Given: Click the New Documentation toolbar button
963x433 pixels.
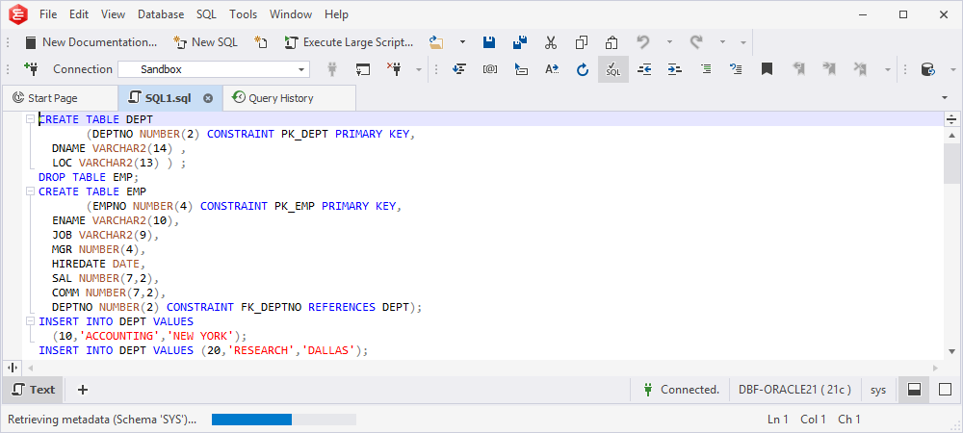Looking at the screenshot, I should [x=91, y=42].
